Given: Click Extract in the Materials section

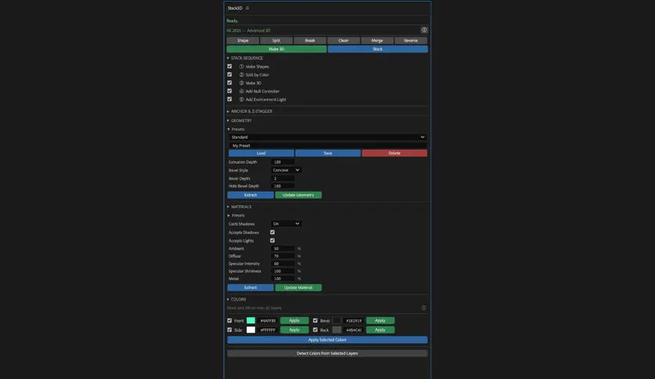Looking at the screenshot, I should [x=251, y=287].
